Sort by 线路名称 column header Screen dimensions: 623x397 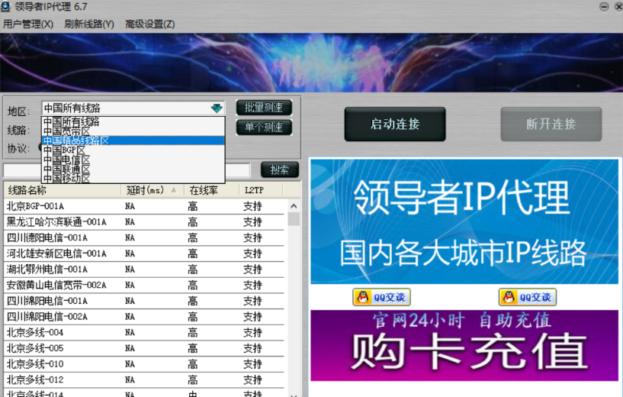click(63, 190)
